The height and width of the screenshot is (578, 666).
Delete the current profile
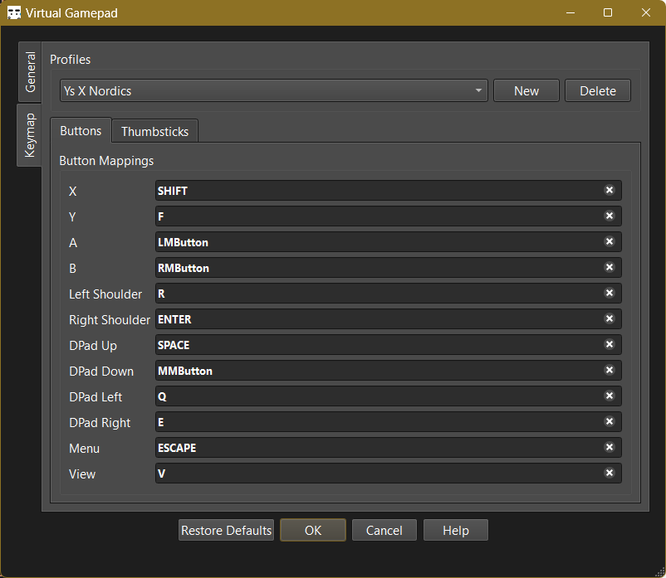click(598, 90)
